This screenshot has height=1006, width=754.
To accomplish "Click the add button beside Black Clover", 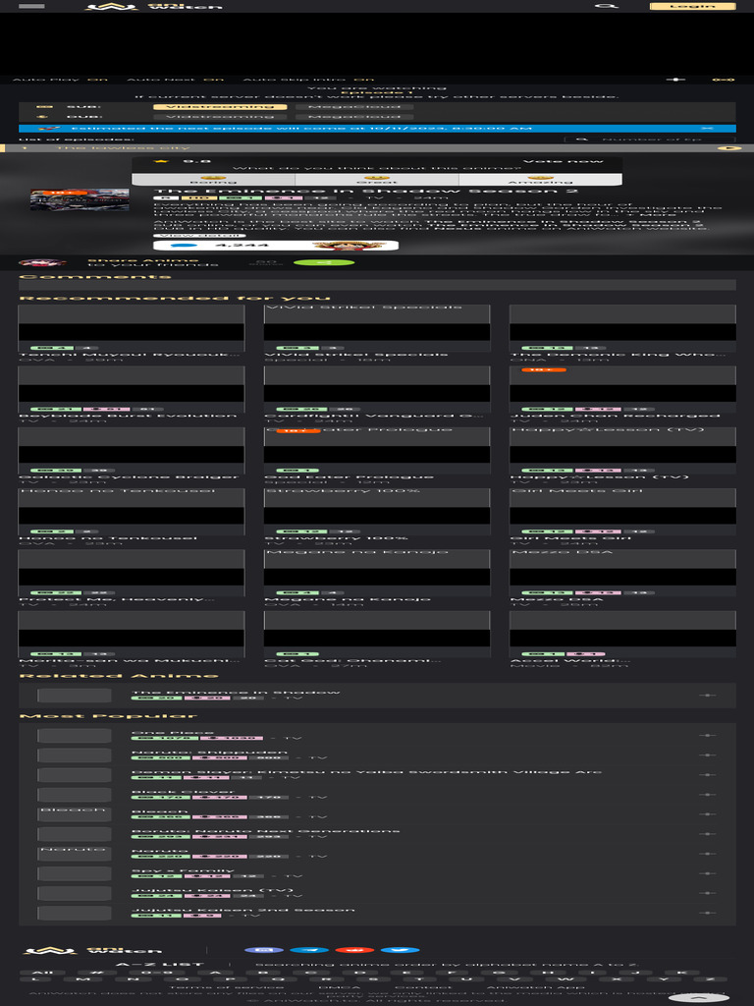I will (x=706, y=794).
